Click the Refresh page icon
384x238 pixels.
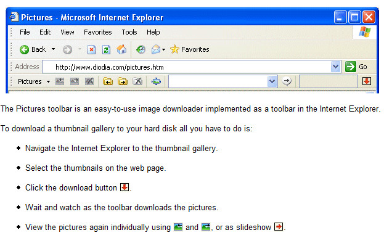(x=106, y=50)
